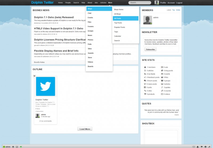
Task: Switch Members block to Top tab
Action: pyautogui.click(x=173, y=10)
